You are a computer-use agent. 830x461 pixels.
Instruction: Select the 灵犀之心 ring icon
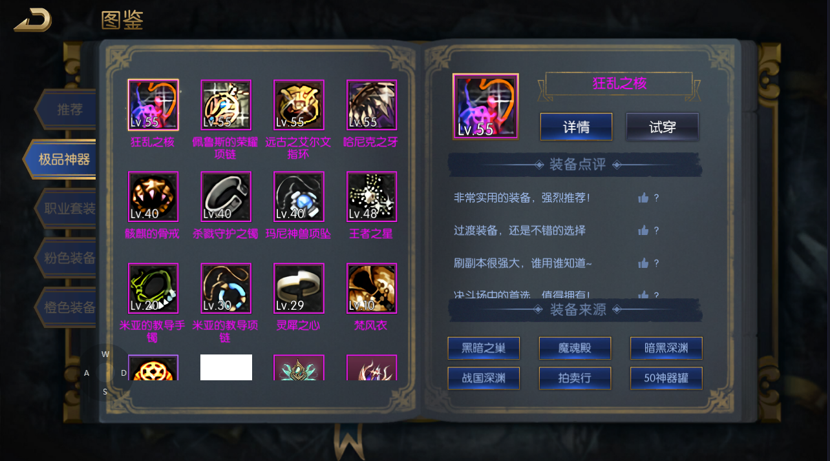pos(299,289)
